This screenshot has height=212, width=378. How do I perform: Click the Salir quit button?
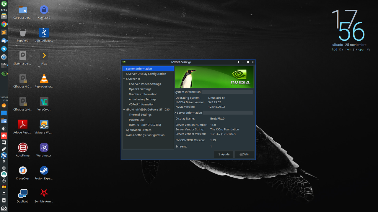(244, 154)
